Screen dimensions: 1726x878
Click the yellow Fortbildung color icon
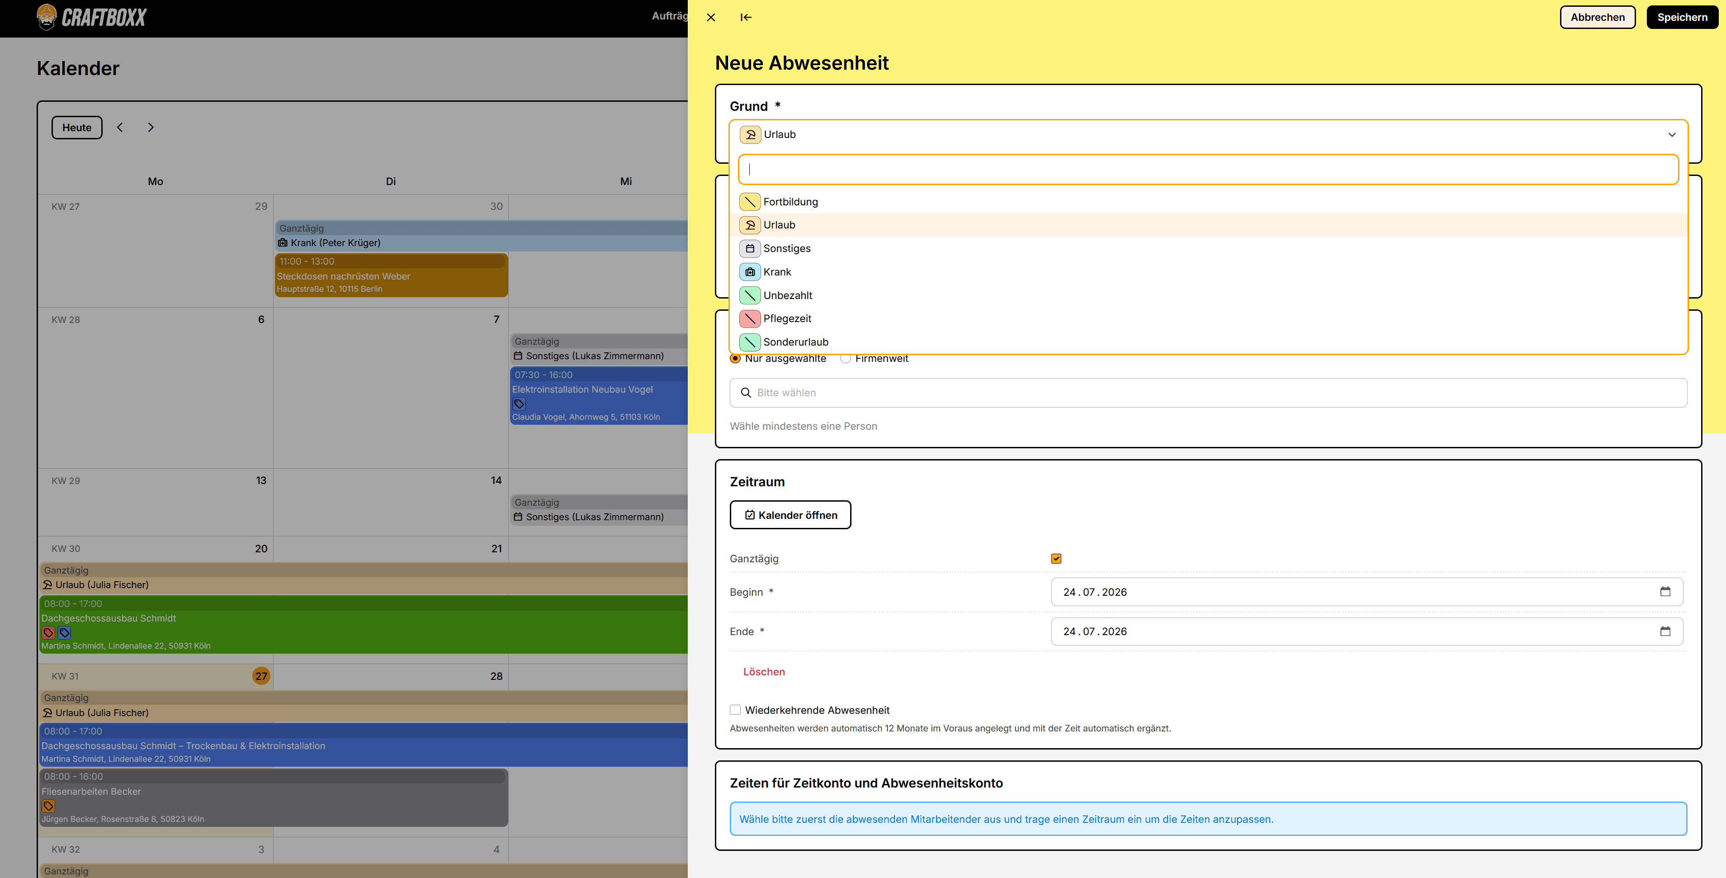tap(750, 202)
